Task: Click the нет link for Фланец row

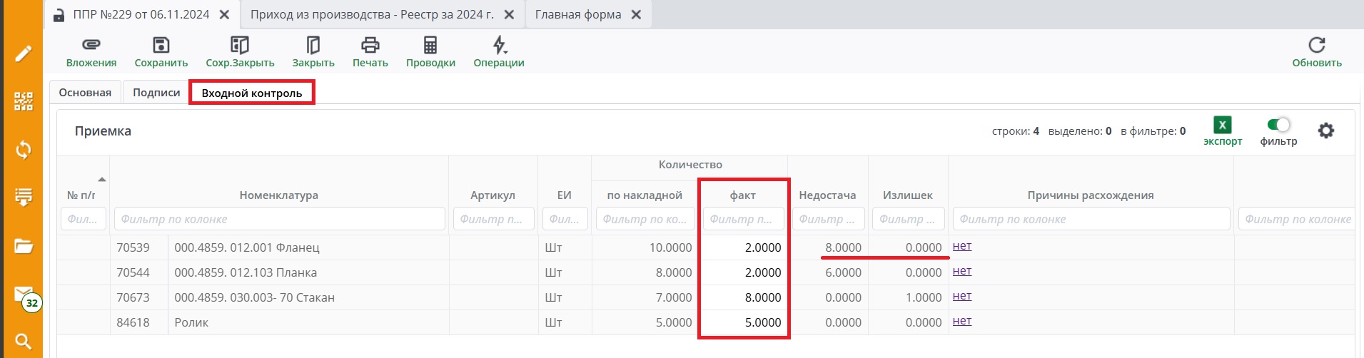Action: click(962, 246)
